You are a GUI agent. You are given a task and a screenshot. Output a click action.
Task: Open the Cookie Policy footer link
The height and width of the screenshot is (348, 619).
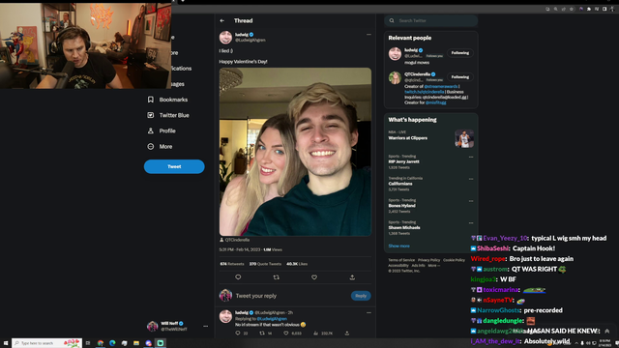[x=454, y=260]
